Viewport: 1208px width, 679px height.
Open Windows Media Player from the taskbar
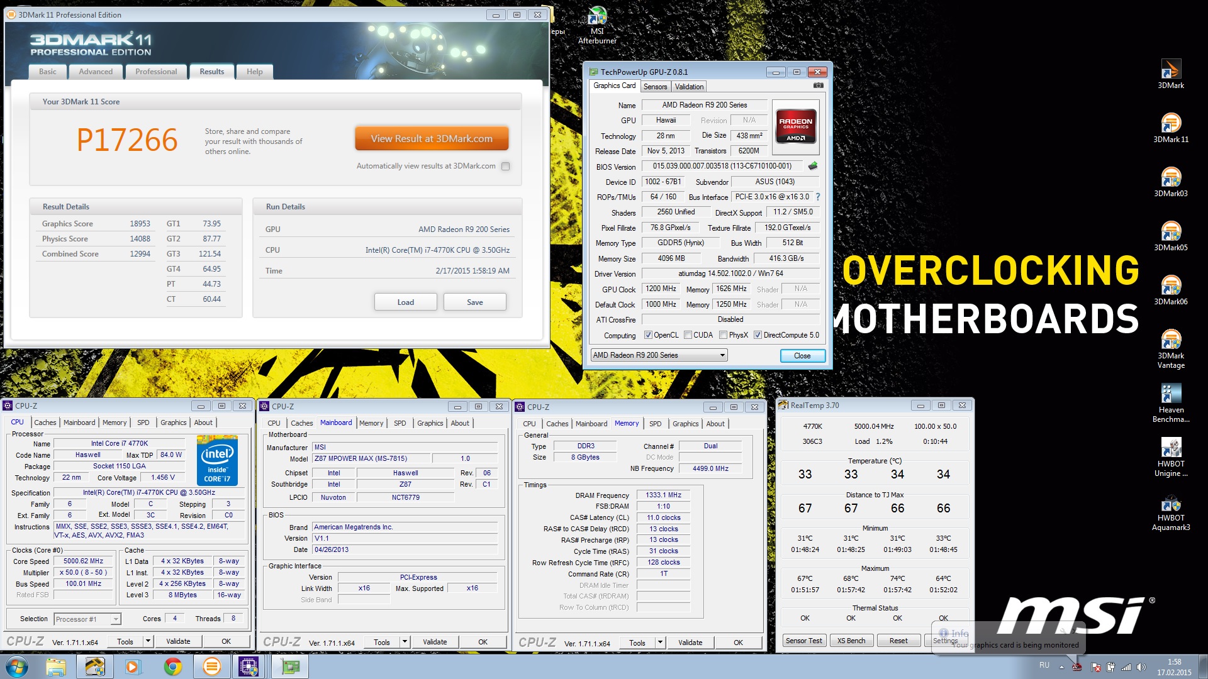[x=133, y=666]
